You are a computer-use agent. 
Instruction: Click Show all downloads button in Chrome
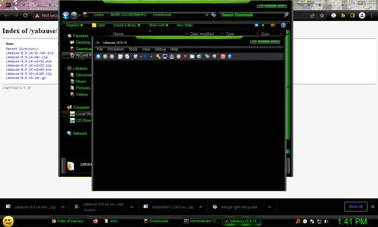356,207
